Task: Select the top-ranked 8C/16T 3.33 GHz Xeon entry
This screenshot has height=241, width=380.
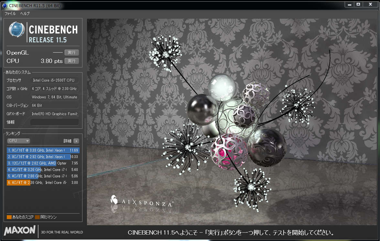Action: click(43, 150)
